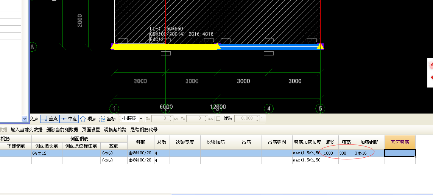Click the 加腋钢筋 column header
This screenshot has height=195, width=433.
point(369,142)
